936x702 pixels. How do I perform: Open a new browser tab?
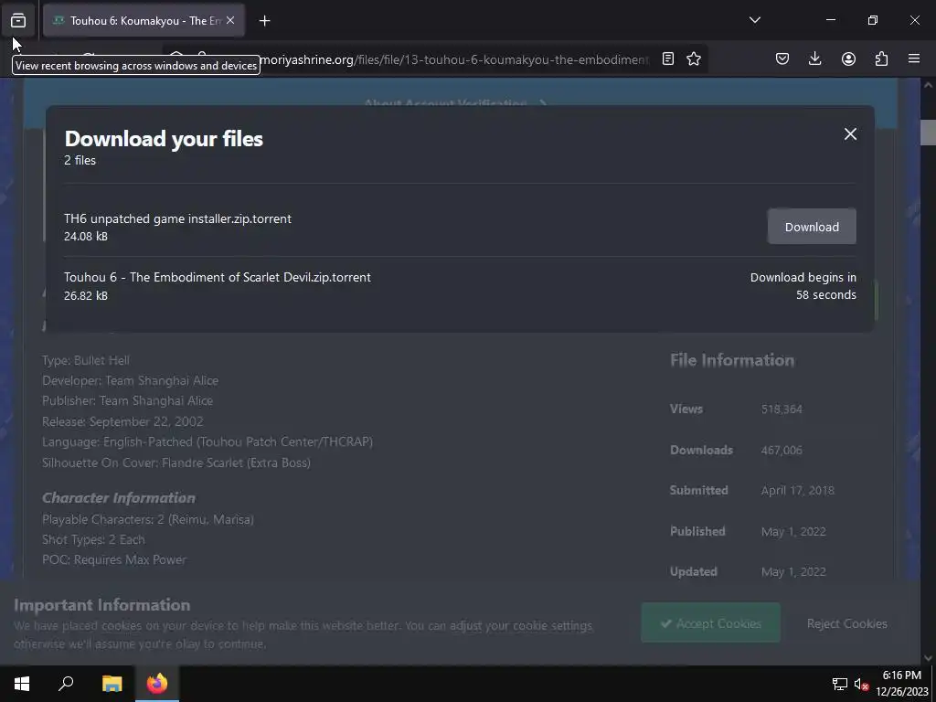[264, 21]
